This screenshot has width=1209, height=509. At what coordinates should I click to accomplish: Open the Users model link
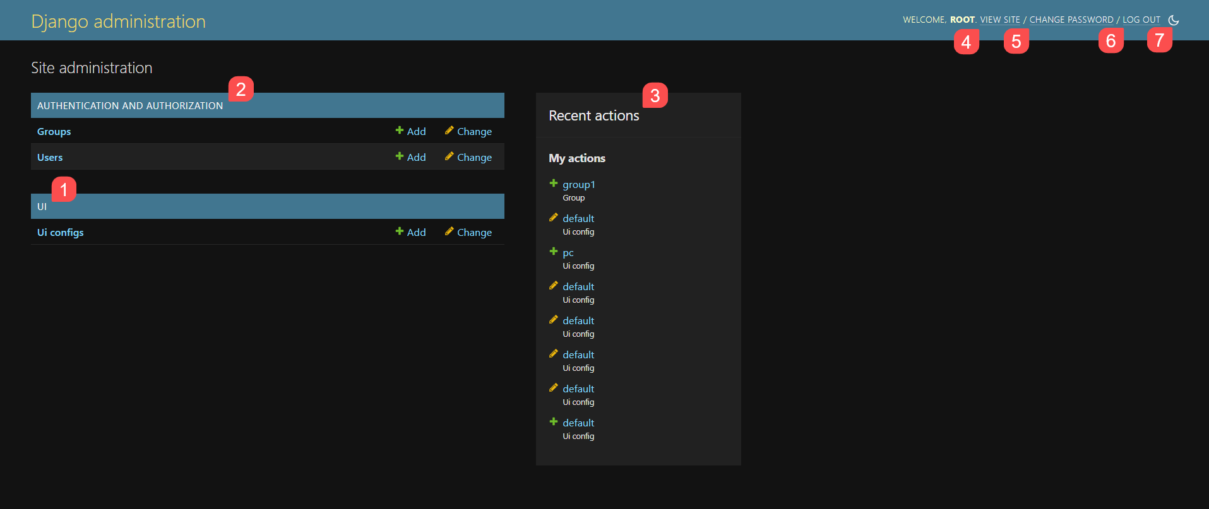coord(50,157)
